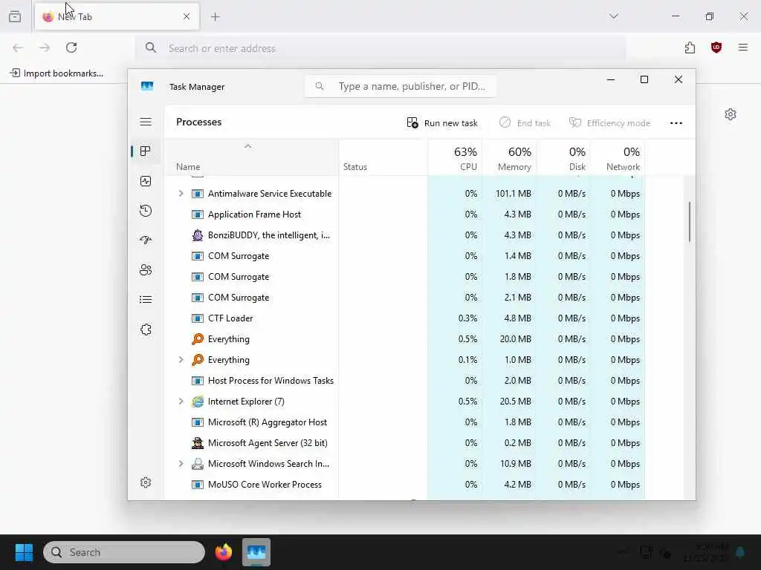Screen dimensions: 761x570
Task: Click Microsoft Windows Search Indexer icon
Action: [198, 464]
